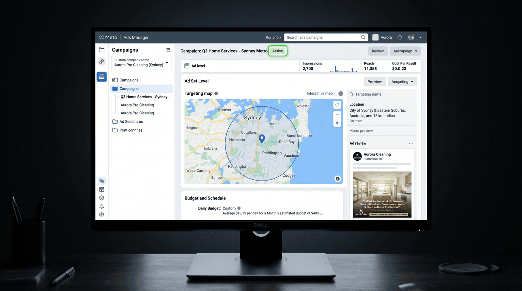The image size is (522, 291).
Task: Open the Assmpaign dropdown button
Action: tap(405, 51)
